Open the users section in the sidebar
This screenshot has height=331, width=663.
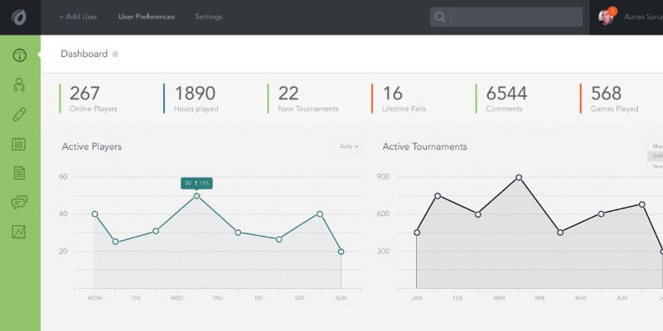click(x=20, y=84)
